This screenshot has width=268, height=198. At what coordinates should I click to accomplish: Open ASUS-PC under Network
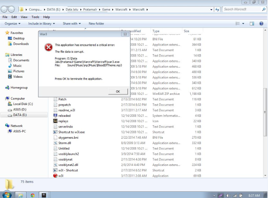(19, 131)
